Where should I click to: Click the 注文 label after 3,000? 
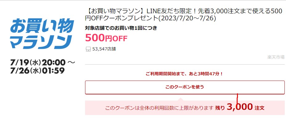pyautogui.click(x=259, y=108)
